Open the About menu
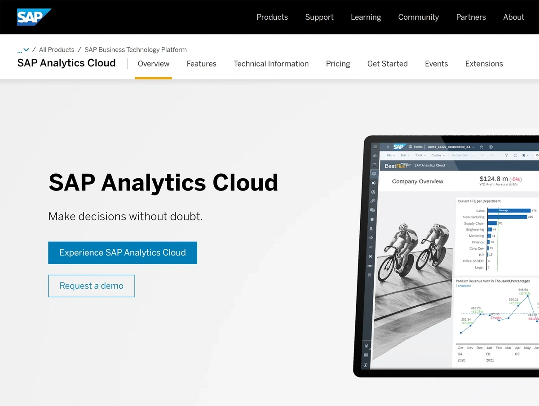The width and height of the screenshot is (539, 406). 513,17
